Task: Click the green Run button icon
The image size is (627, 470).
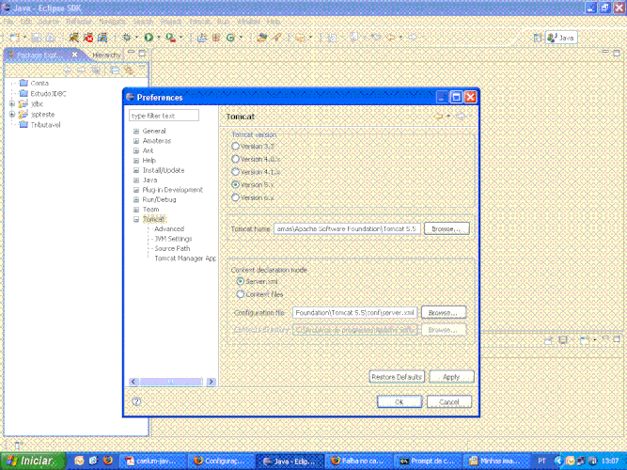Action: coord(149,38)
